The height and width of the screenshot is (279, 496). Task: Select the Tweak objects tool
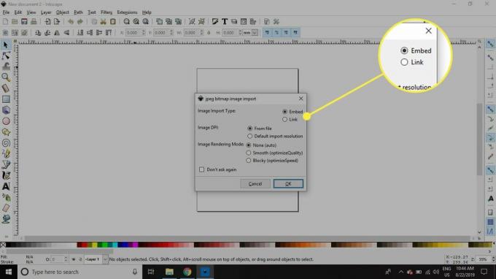pyautogui.click(x=6, y=66)
